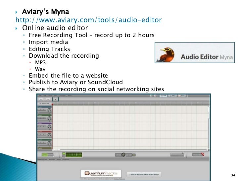Image resolution: width=241 pixels, height=181 pixels.
Task: Toggle the Snap To Grid checkbox
Action: pos(40,103)
